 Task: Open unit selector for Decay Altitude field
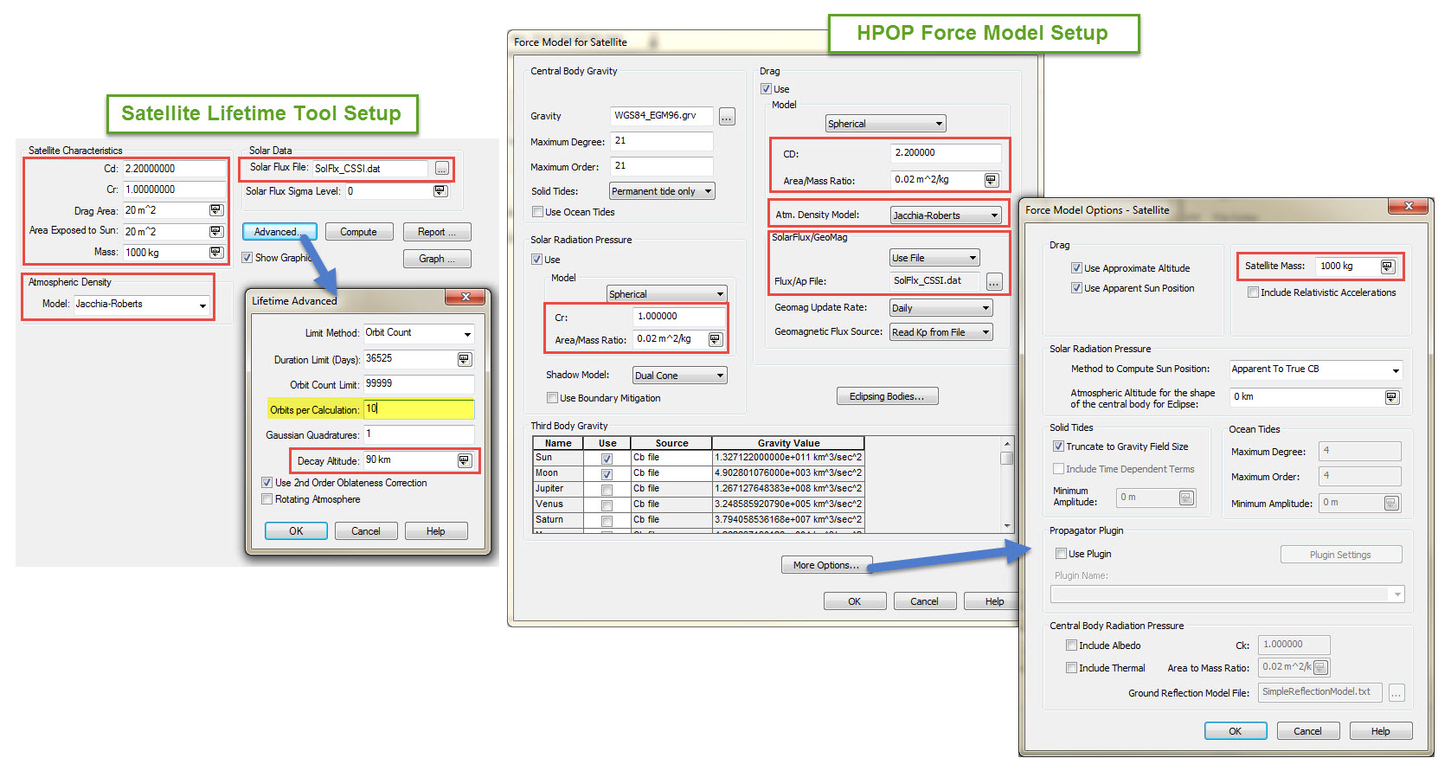pyautogui.click(x=465, y=460)
